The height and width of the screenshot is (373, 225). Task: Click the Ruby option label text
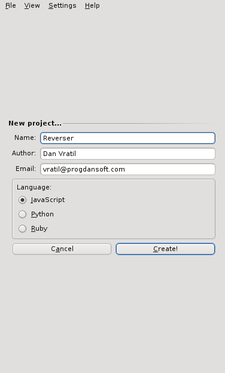pos(39,228)
